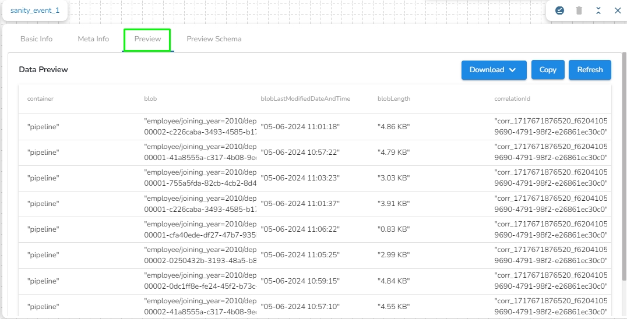Click the blob cell containing 00001-cfa40ede
The image size is (627, 319).
click(200, 229)
